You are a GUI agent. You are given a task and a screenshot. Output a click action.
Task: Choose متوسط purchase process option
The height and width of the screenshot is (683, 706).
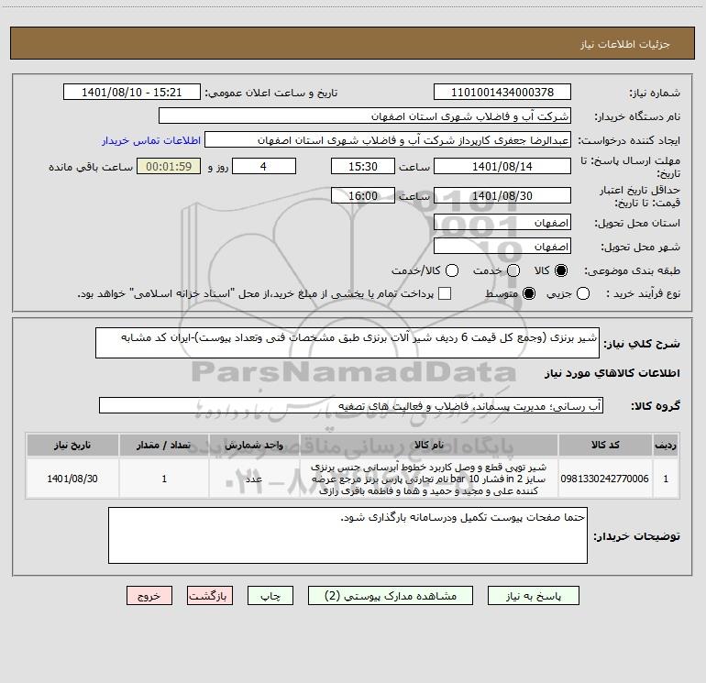click(x=529, y=293)
